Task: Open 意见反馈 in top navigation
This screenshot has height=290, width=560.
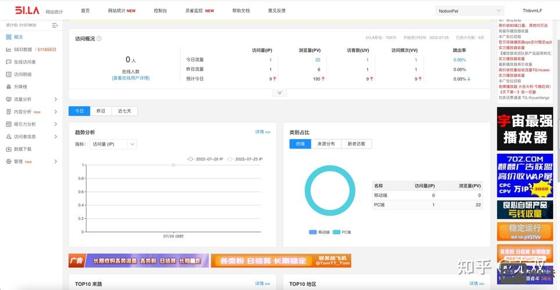Action: click(277, 10)
